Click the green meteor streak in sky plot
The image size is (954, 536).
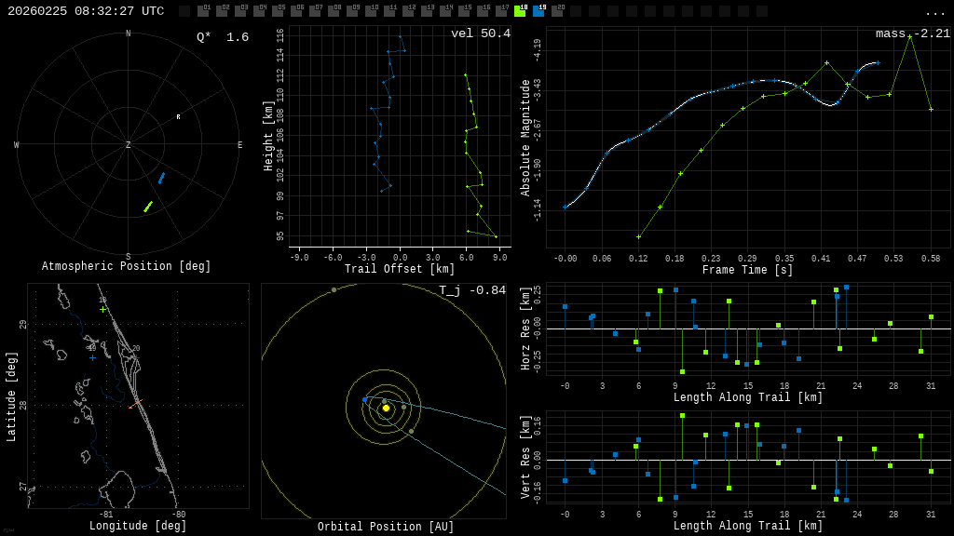click(x=148, y=207)
